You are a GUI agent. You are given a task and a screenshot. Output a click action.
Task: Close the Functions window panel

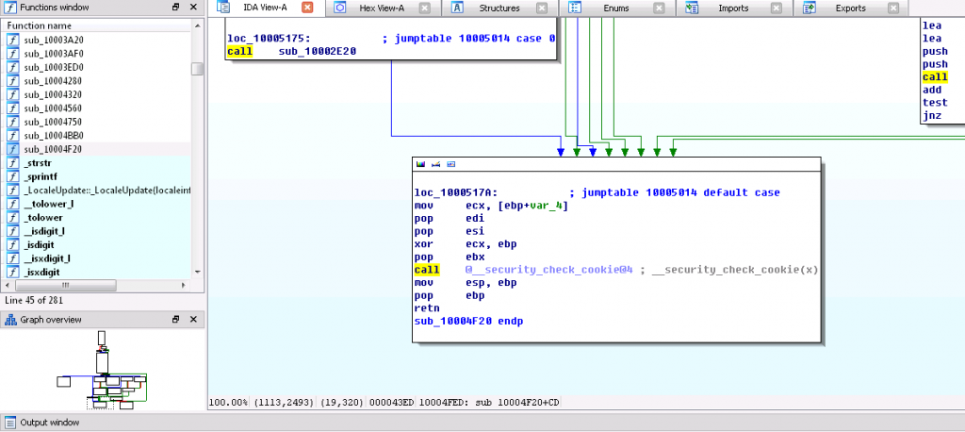[193, 8]
